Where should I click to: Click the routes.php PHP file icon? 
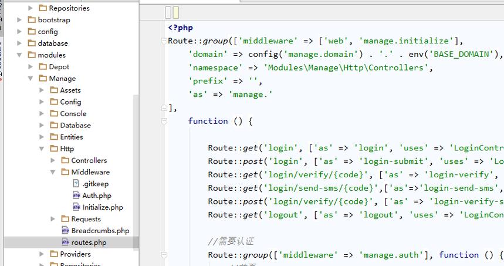[66, 242]
